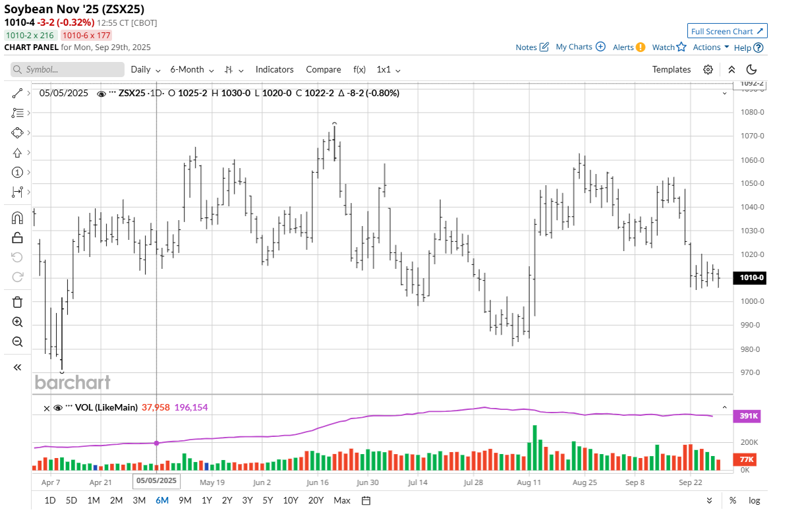Toggle VOL indicator visibility eye

point(58,408)
